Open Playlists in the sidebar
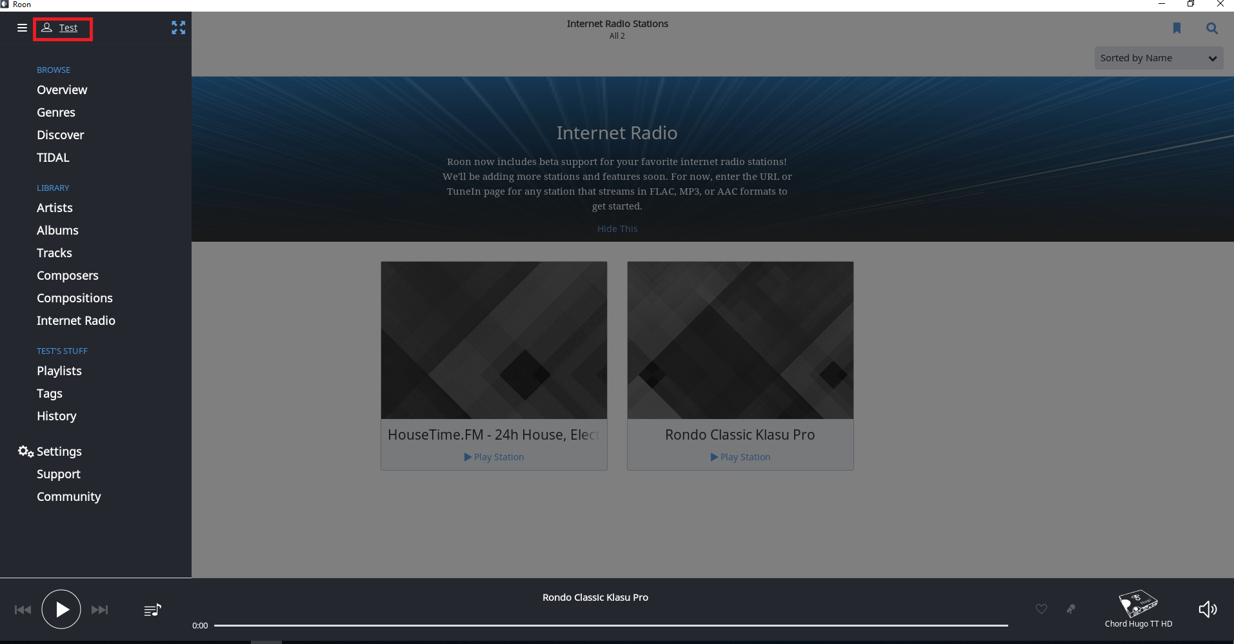 (59, 371)
